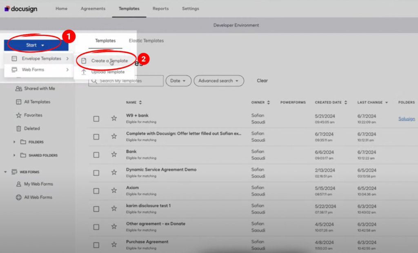
Task: Sort by LAST CHANGE column
Action: click(372, 102)
